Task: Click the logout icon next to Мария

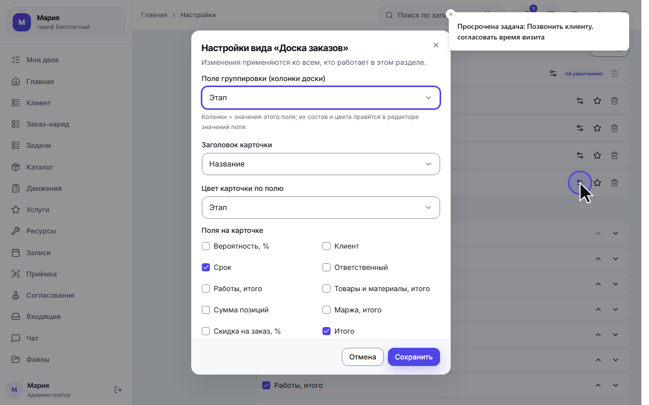Action: 118,390
